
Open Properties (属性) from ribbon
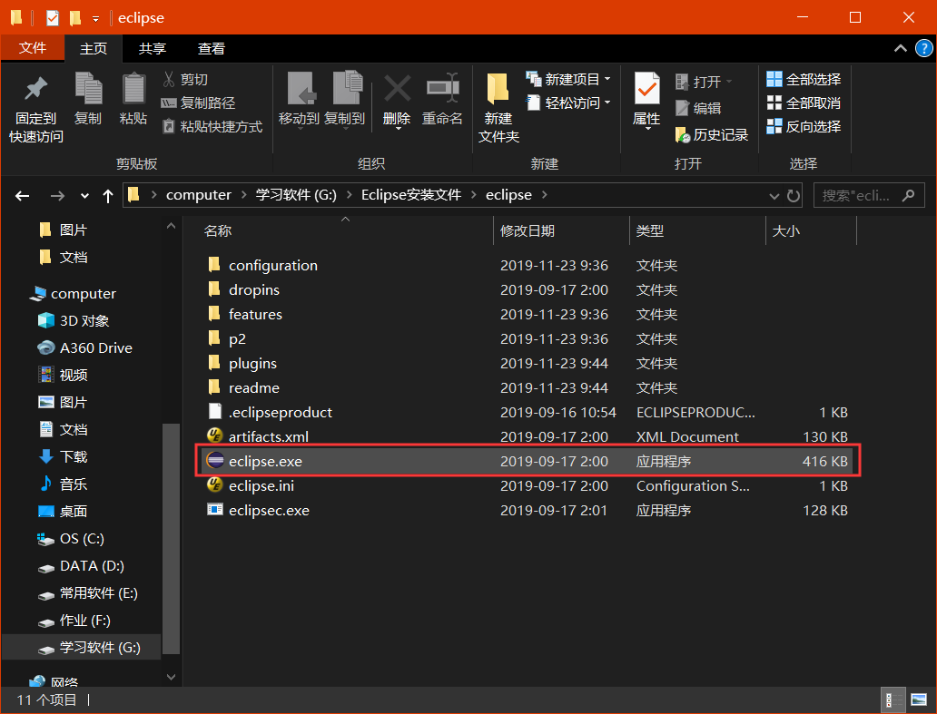click(646, 102)
